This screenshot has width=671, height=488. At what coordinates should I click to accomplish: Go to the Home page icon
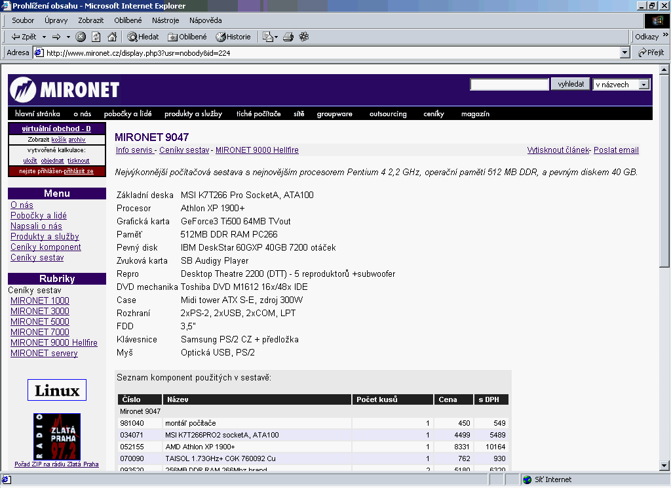pos(112,37)
